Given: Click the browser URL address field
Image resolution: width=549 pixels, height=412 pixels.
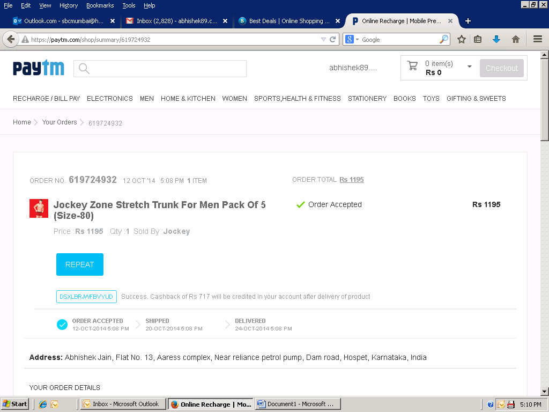Looking at the screenshot, I should pyautogui.click(x=174, y=40).
